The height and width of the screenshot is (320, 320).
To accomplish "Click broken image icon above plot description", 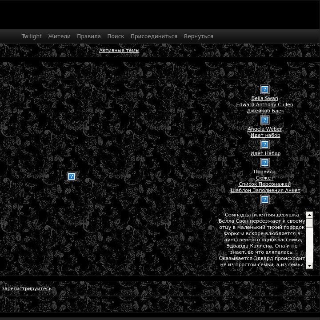I will click(265, 200).
